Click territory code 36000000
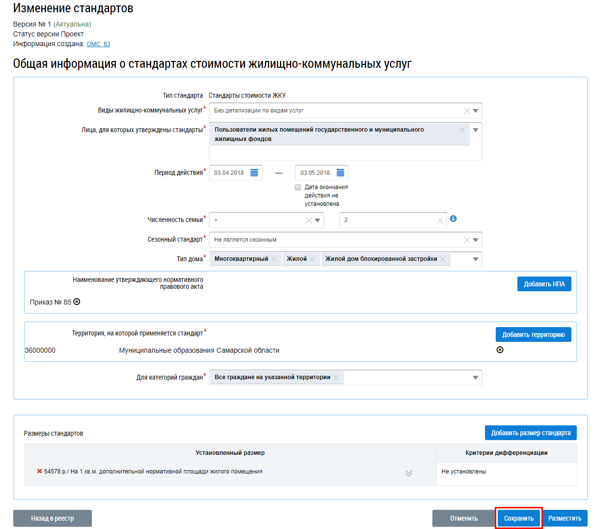 [40, 350]
